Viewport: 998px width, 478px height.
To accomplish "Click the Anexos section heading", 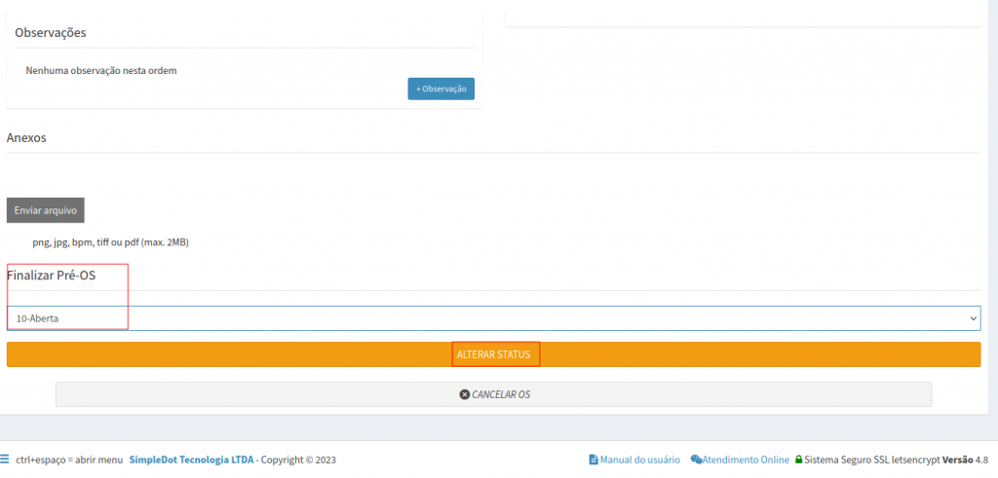I will click(26, 138).
